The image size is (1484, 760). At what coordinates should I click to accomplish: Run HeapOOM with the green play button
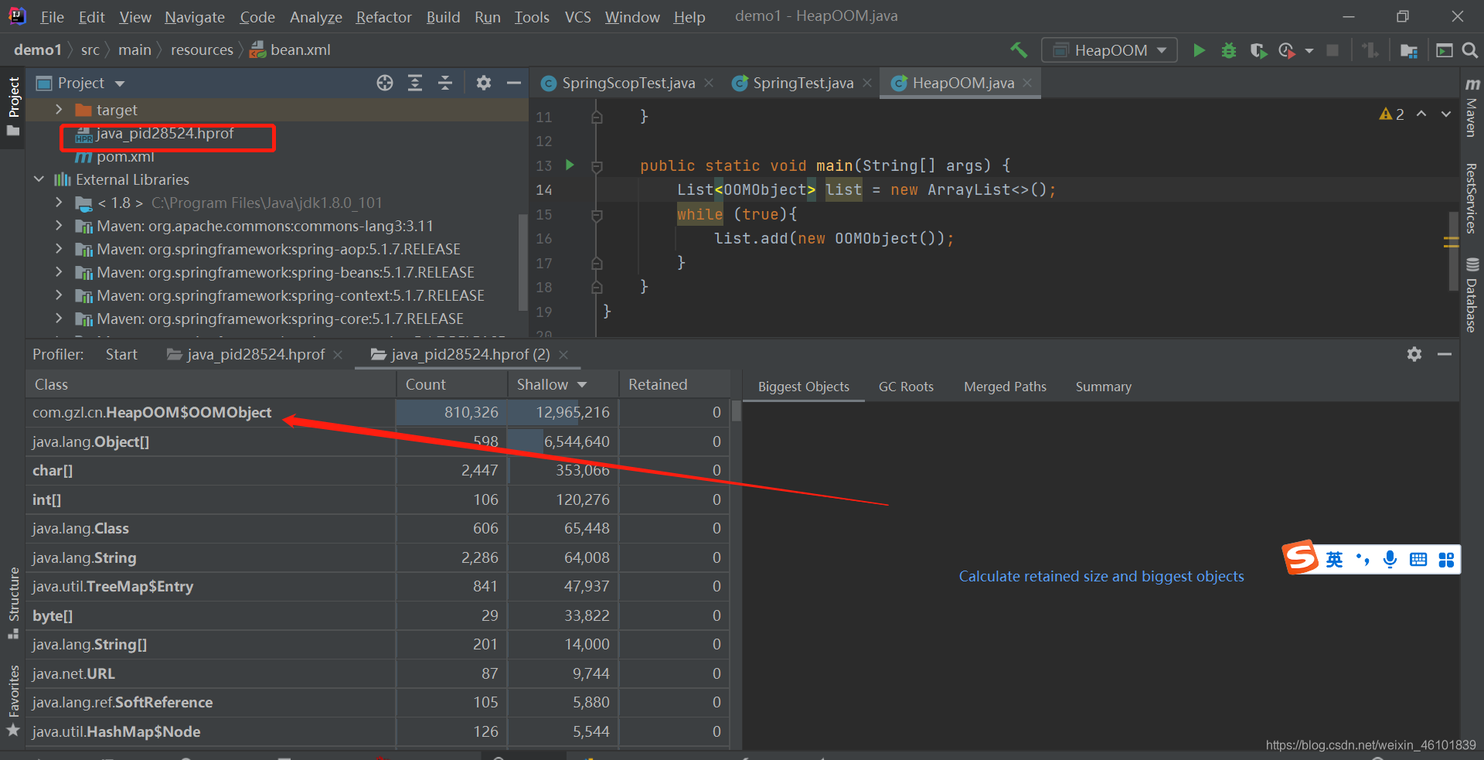[1199, 50]
